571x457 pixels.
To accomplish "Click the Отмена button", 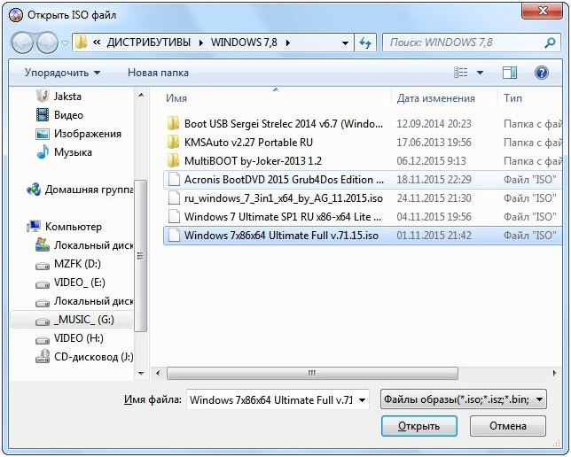I will point(508,426).
